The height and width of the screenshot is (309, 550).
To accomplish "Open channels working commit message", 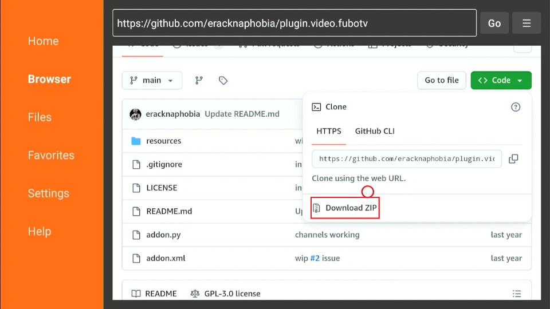I will coord(327,235).
